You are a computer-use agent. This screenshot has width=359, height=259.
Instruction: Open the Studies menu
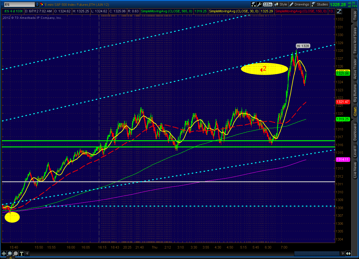coord(320,4)
